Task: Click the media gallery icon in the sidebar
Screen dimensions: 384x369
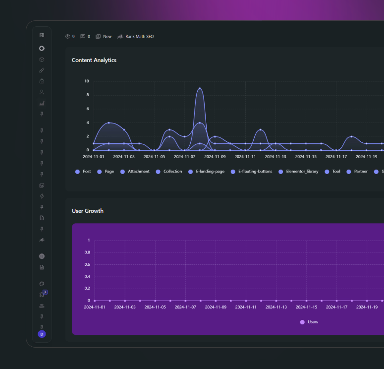Action: point(42,185)
